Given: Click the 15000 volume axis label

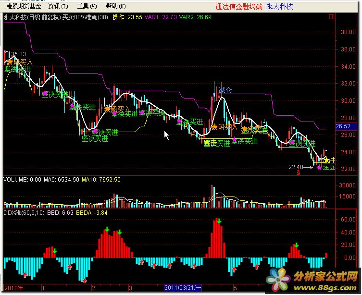Looking at the screenshot, I should (x=348, y=197).
